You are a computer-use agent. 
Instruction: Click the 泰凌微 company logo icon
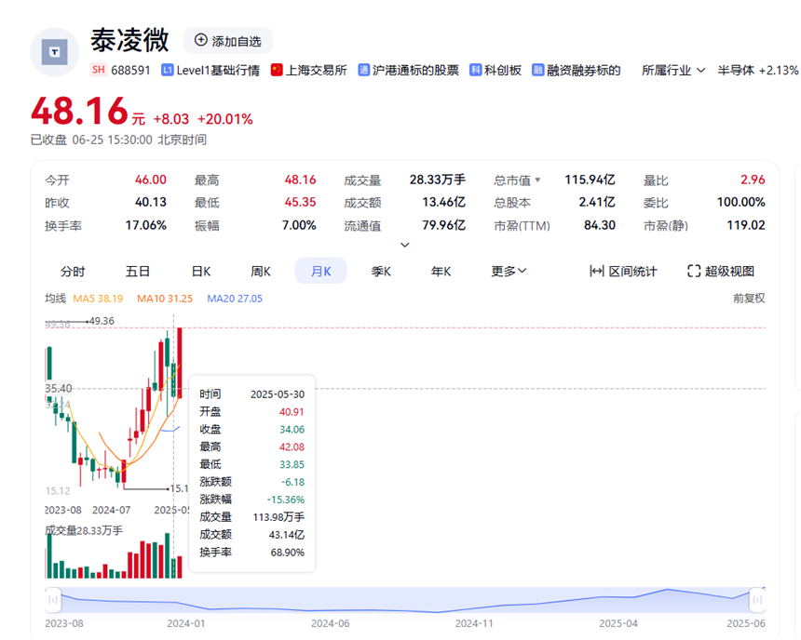[x=55, y=52]
